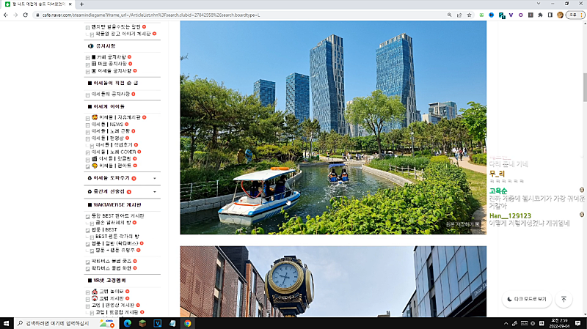
Task: Select the 카페 공지사항 notice board
Action: click(111, 56)
